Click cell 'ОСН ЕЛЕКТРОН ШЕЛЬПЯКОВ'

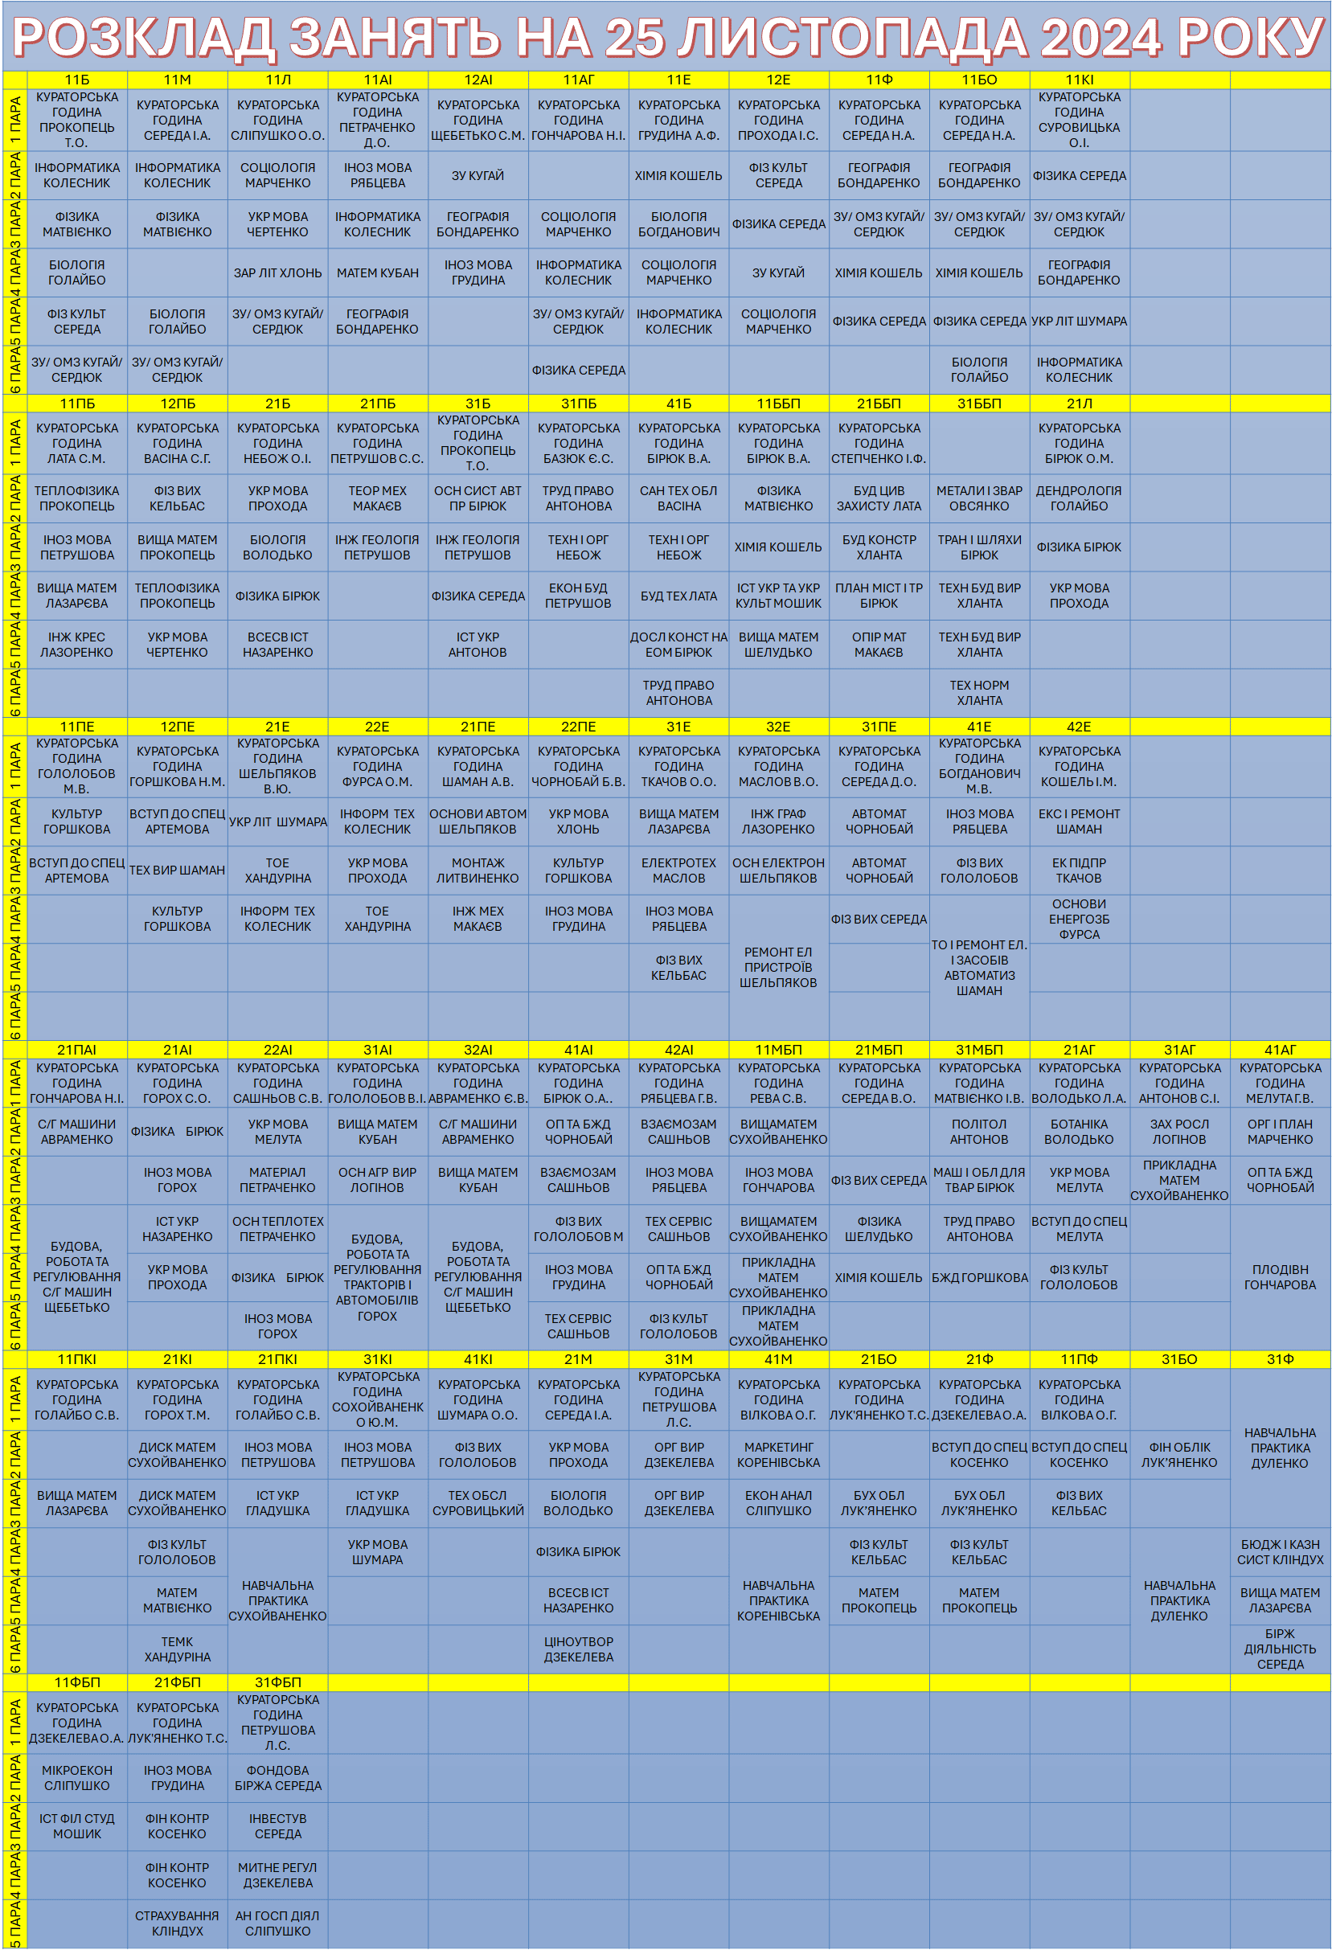779,871
